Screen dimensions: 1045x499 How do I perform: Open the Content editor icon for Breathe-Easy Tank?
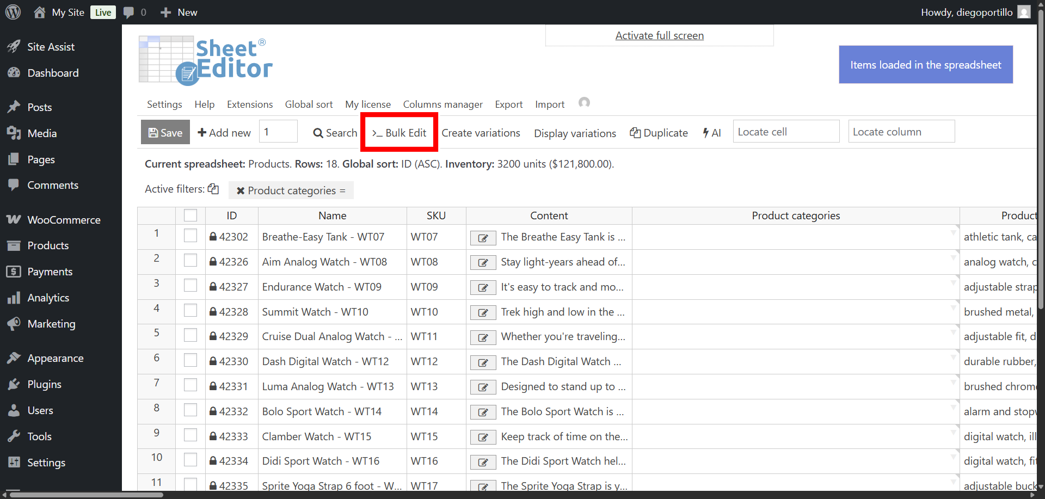point(483,238)
